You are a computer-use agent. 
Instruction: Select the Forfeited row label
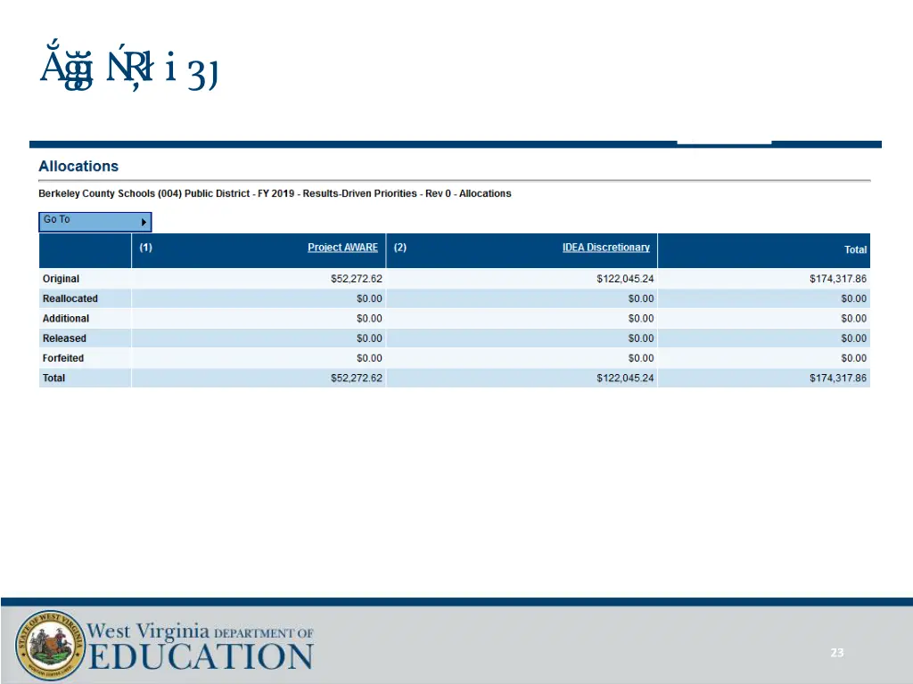63,358
